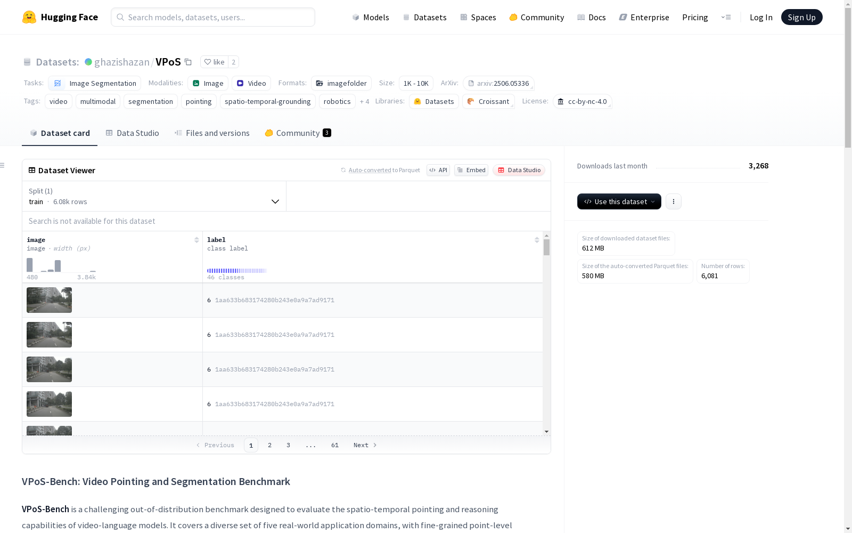The height and width of the screenshot is (533, 852).
Task: Click the sort arrows in label column
Action: coord(537,240)
